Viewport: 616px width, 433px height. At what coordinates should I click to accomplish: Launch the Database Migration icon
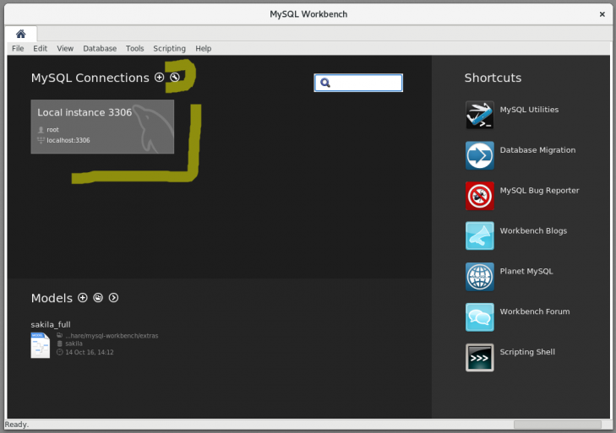[480, 155]
